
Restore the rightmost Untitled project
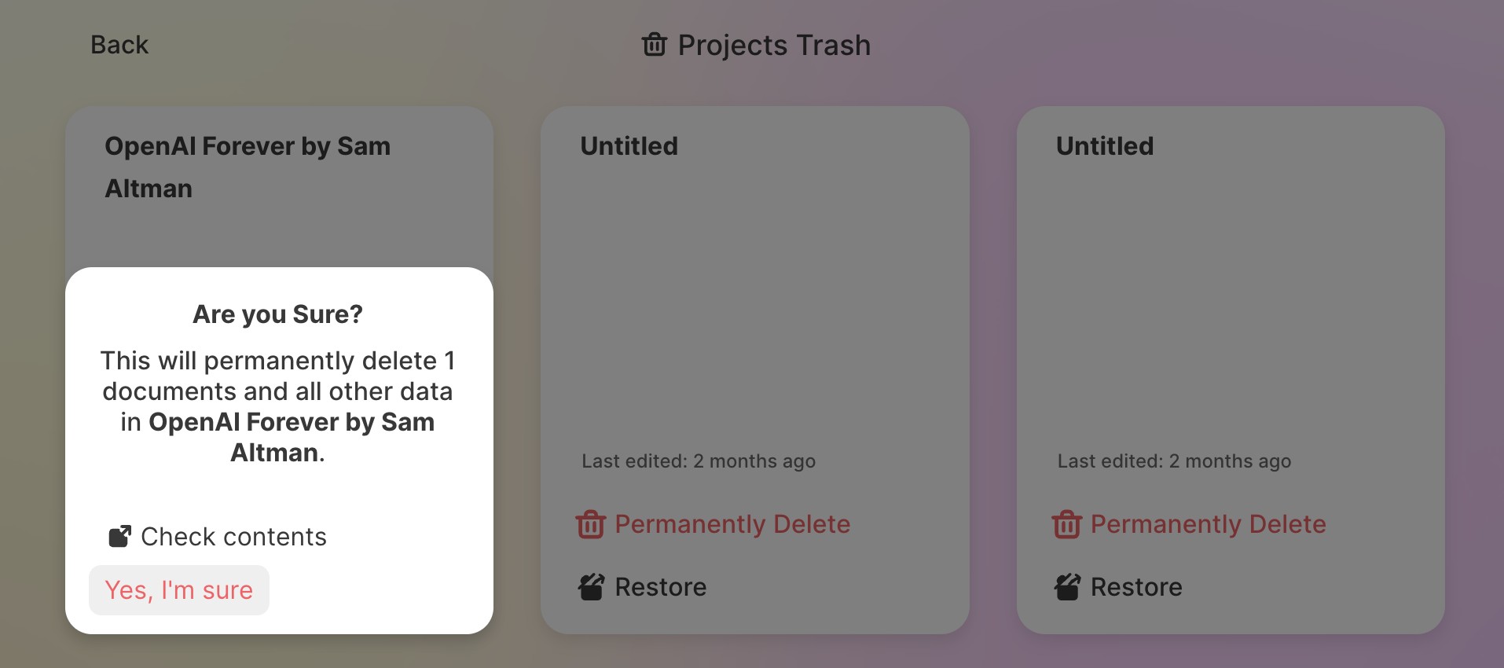coord(1136,587)
